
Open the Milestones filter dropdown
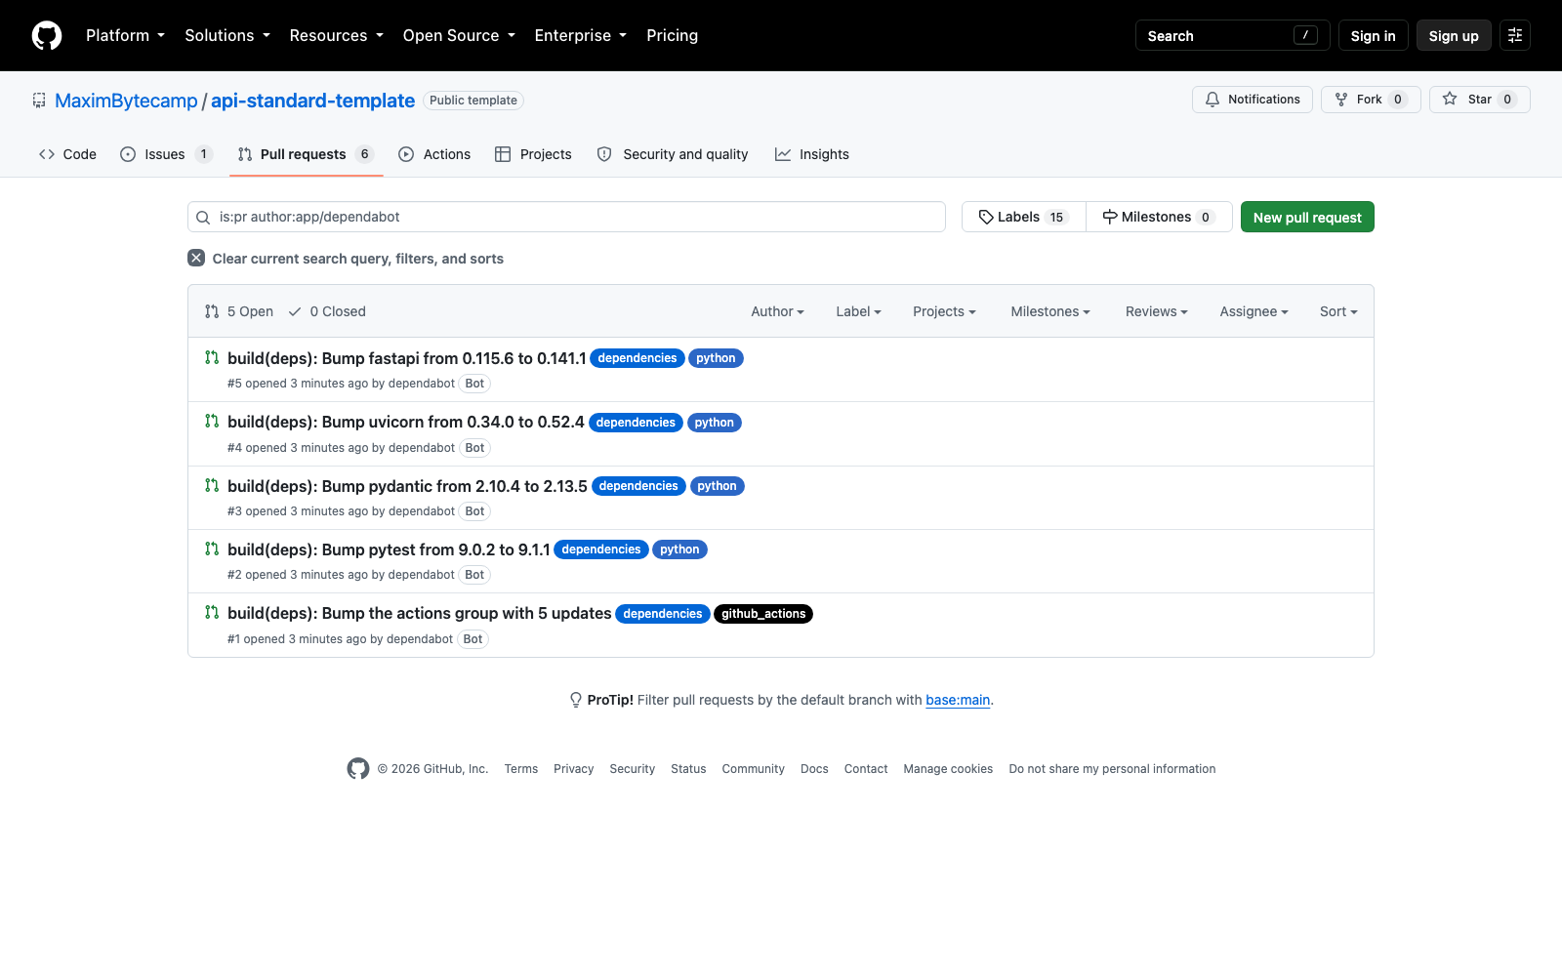[x=1050, y=311]
